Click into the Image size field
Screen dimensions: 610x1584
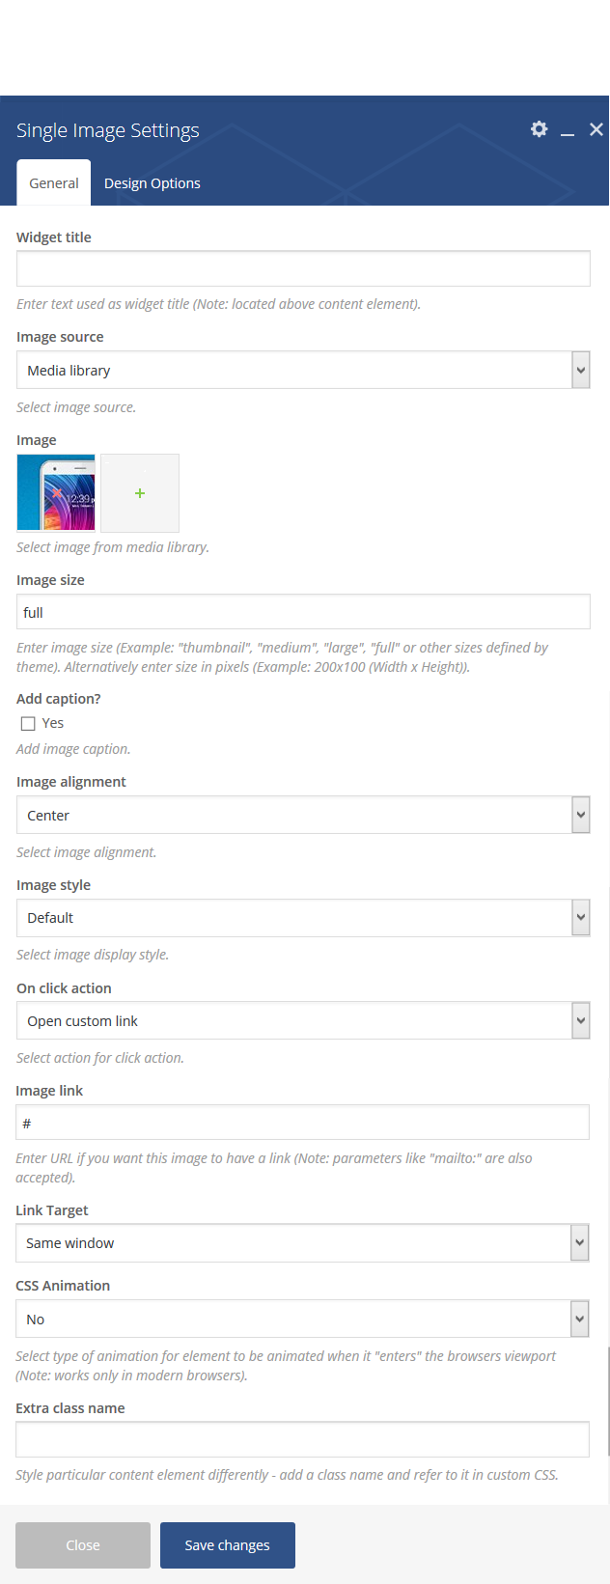303,612
